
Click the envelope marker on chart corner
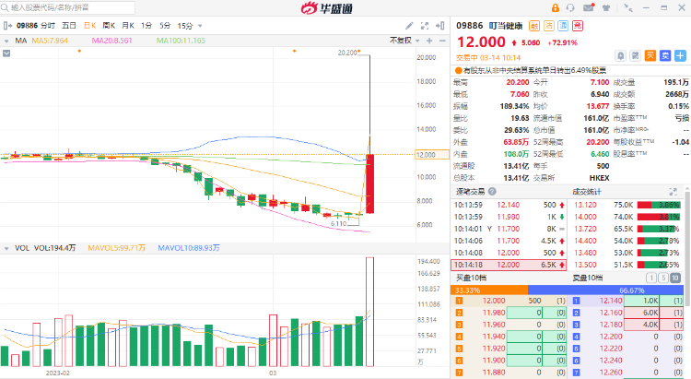6,53
